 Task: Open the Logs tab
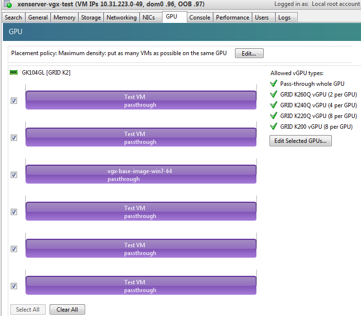[284, 18]
